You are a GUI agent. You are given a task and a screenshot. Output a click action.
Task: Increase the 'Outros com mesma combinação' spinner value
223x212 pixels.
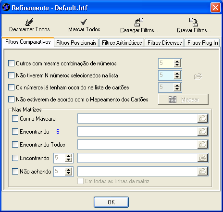(177, 62)
